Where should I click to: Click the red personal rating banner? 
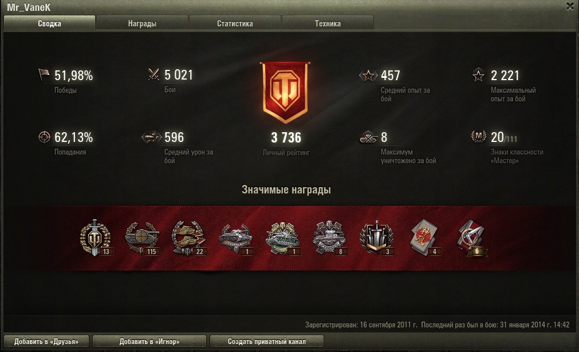[285, 92]
